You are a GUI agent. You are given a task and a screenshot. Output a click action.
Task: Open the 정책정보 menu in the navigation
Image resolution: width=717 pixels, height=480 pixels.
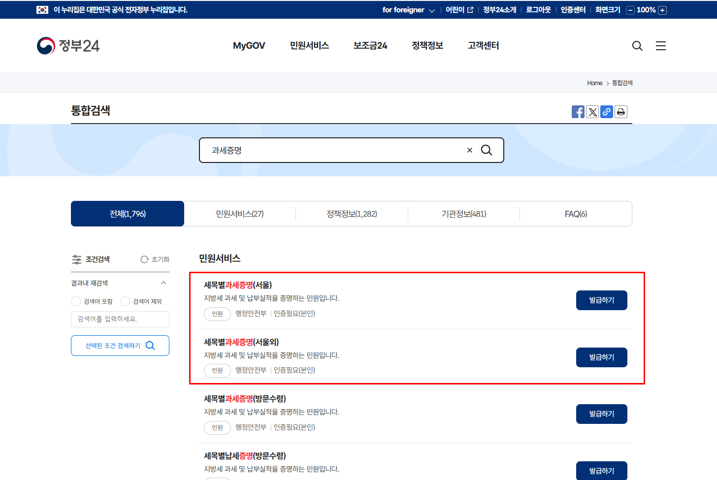[x=426, y=45]
